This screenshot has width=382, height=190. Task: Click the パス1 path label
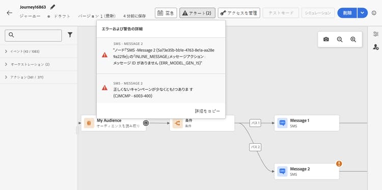pos(255,123)
